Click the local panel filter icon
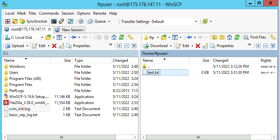 click(59, 37)
